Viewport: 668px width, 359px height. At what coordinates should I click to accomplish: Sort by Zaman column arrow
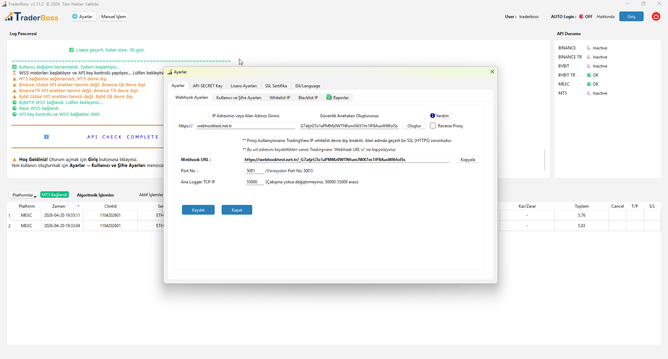tap(78, 206)
